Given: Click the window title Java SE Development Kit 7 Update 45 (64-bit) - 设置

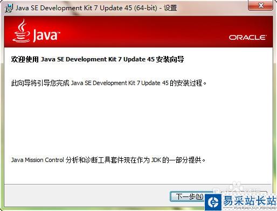Looking at the screenshot, I should (x=96, y=8).
